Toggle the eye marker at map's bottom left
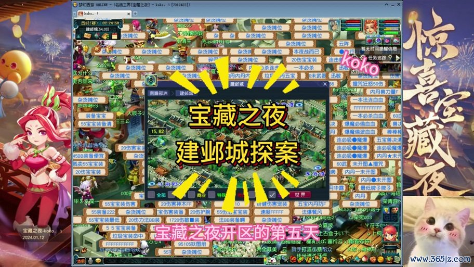The image size is (474, 267). pyautogui.click(x=151, y=183)
